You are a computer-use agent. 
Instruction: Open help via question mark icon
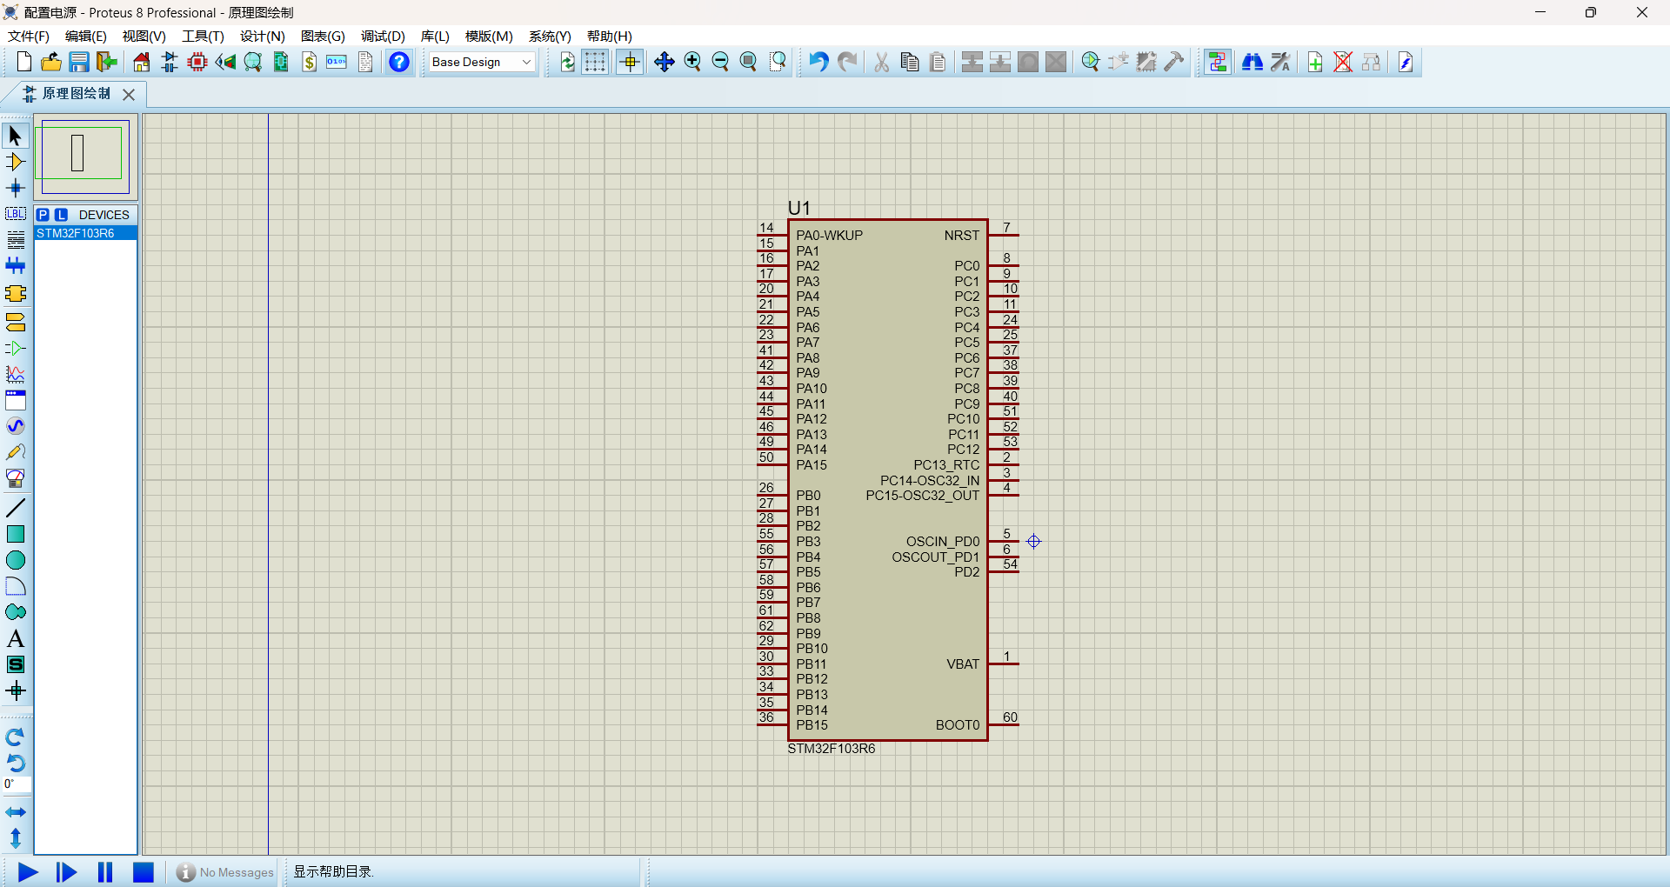tap(399, 62)
